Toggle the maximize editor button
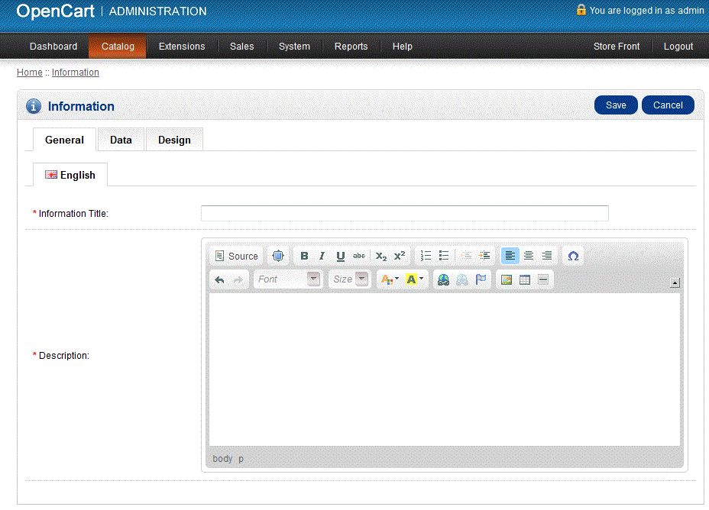 (278, 256)
